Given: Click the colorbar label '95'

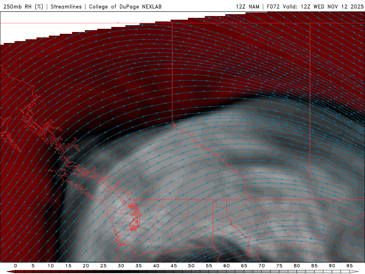Looking at the screenshot, I should pyautogui.click(x=349, y=266).
